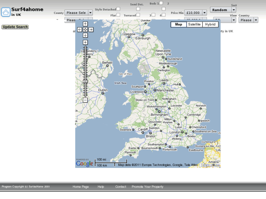Expand the Price Min dropdown
This screenshot has height=199, width=266.
click(x=195, y=13)
